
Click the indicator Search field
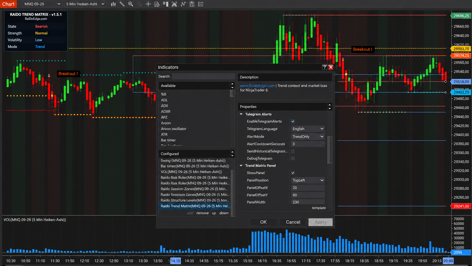203,76
